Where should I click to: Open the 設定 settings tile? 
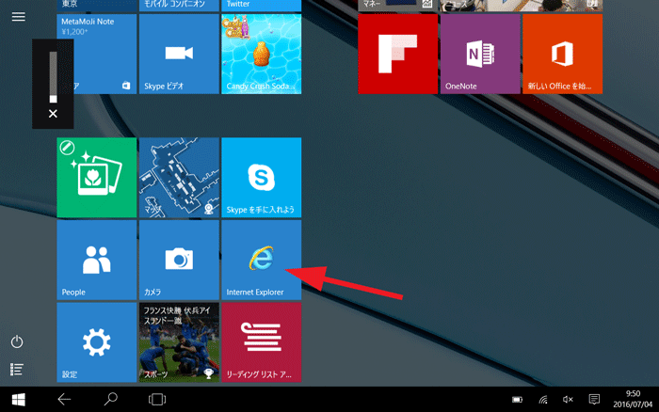pos(97,342)
